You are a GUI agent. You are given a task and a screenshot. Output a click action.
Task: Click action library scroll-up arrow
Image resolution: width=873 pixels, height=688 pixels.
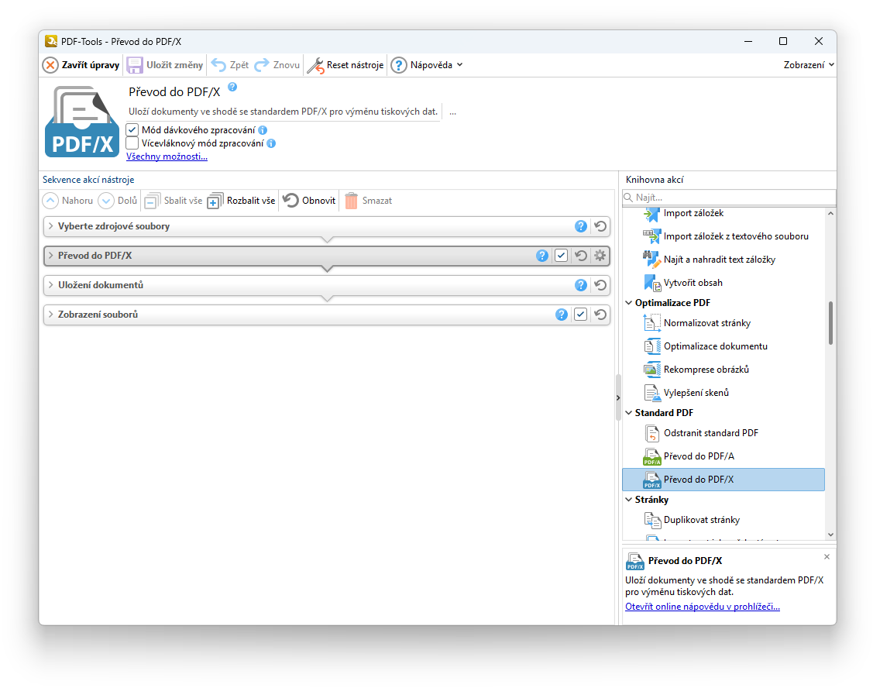coord(830,213)
